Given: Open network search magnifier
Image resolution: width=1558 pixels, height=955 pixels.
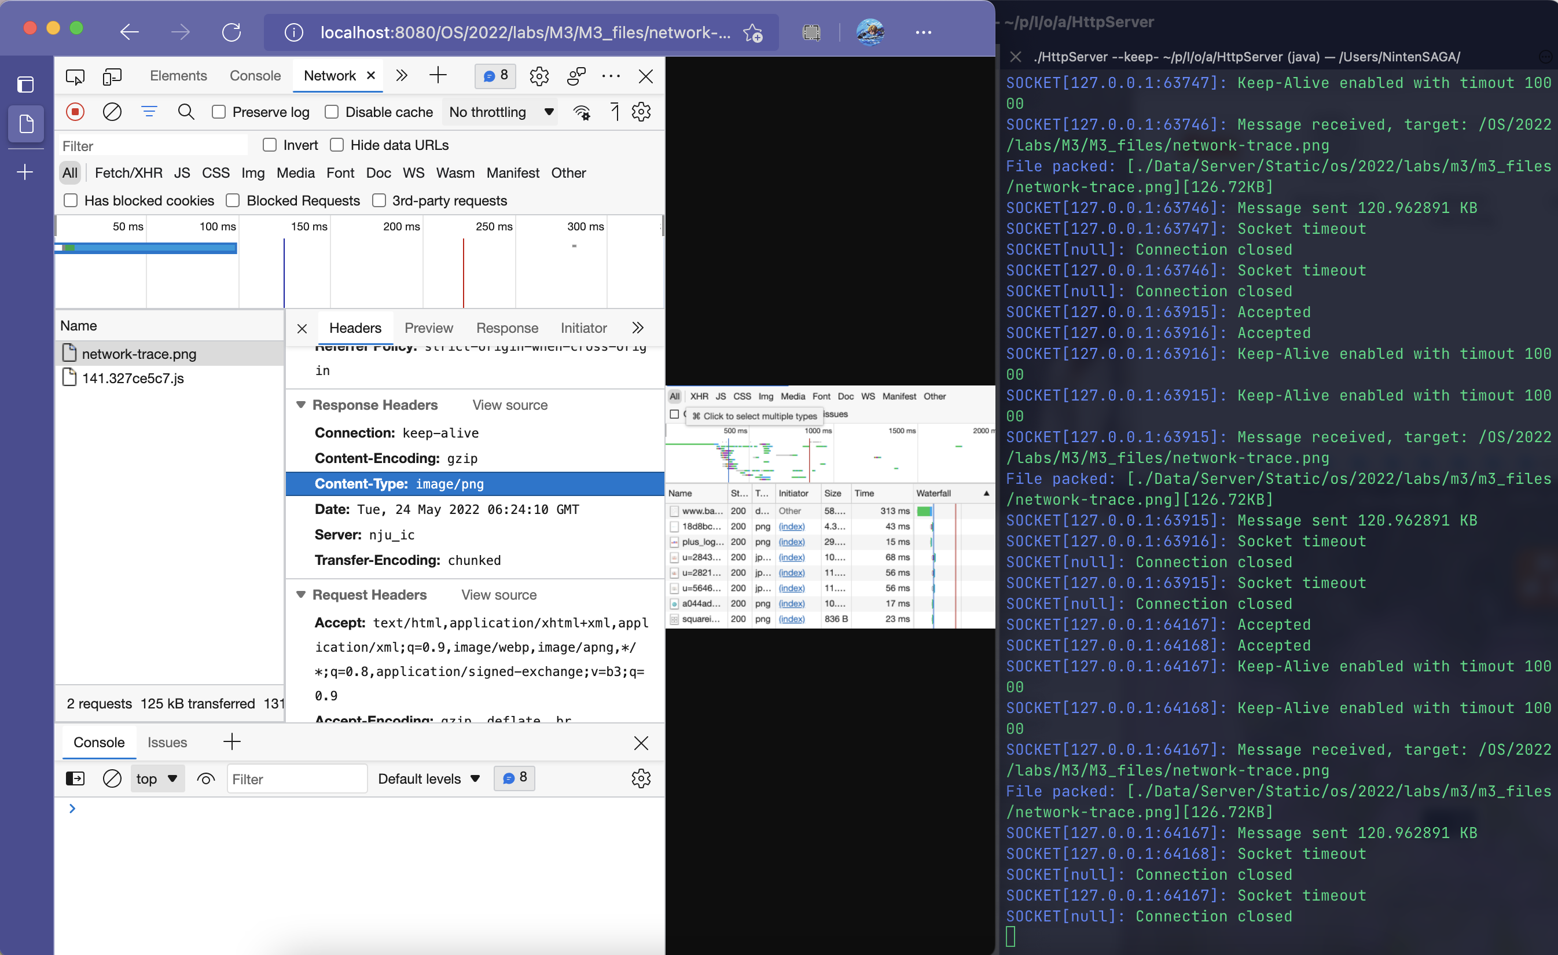Looking at the screenshot, I should (186, 112).
